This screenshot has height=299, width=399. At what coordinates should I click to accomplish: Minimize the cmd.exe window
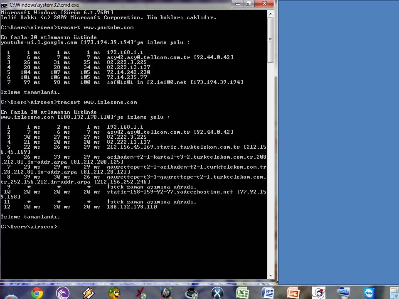tap(237, 4)
